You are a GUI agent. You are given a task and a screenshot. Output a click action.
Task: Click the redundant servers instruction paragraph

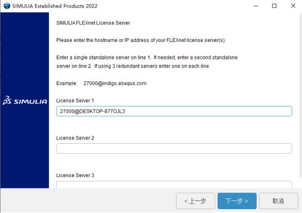pos(147,62)
